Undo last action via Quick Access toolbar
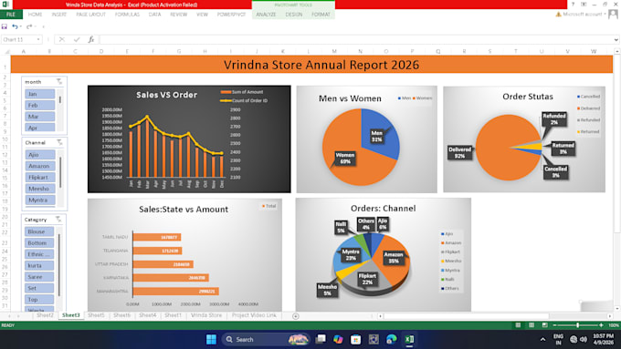 point(15,26)
